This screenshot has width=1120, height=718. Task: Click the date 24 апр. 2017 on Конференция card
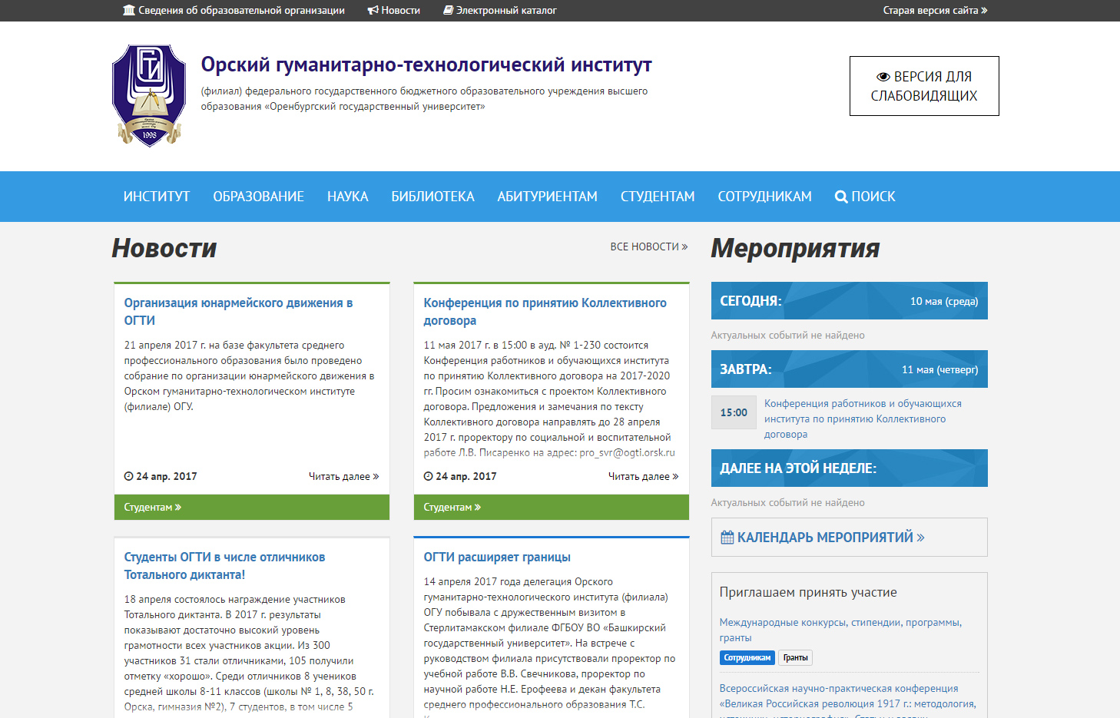pyautogui.click(x=466, y=476)
